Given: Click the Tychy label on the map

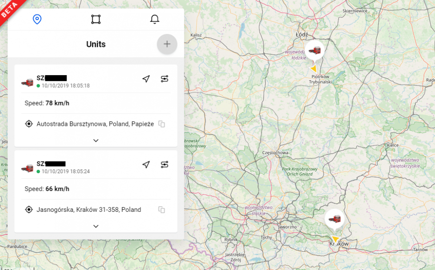Looking at the screenshot, I should [266, 237].
